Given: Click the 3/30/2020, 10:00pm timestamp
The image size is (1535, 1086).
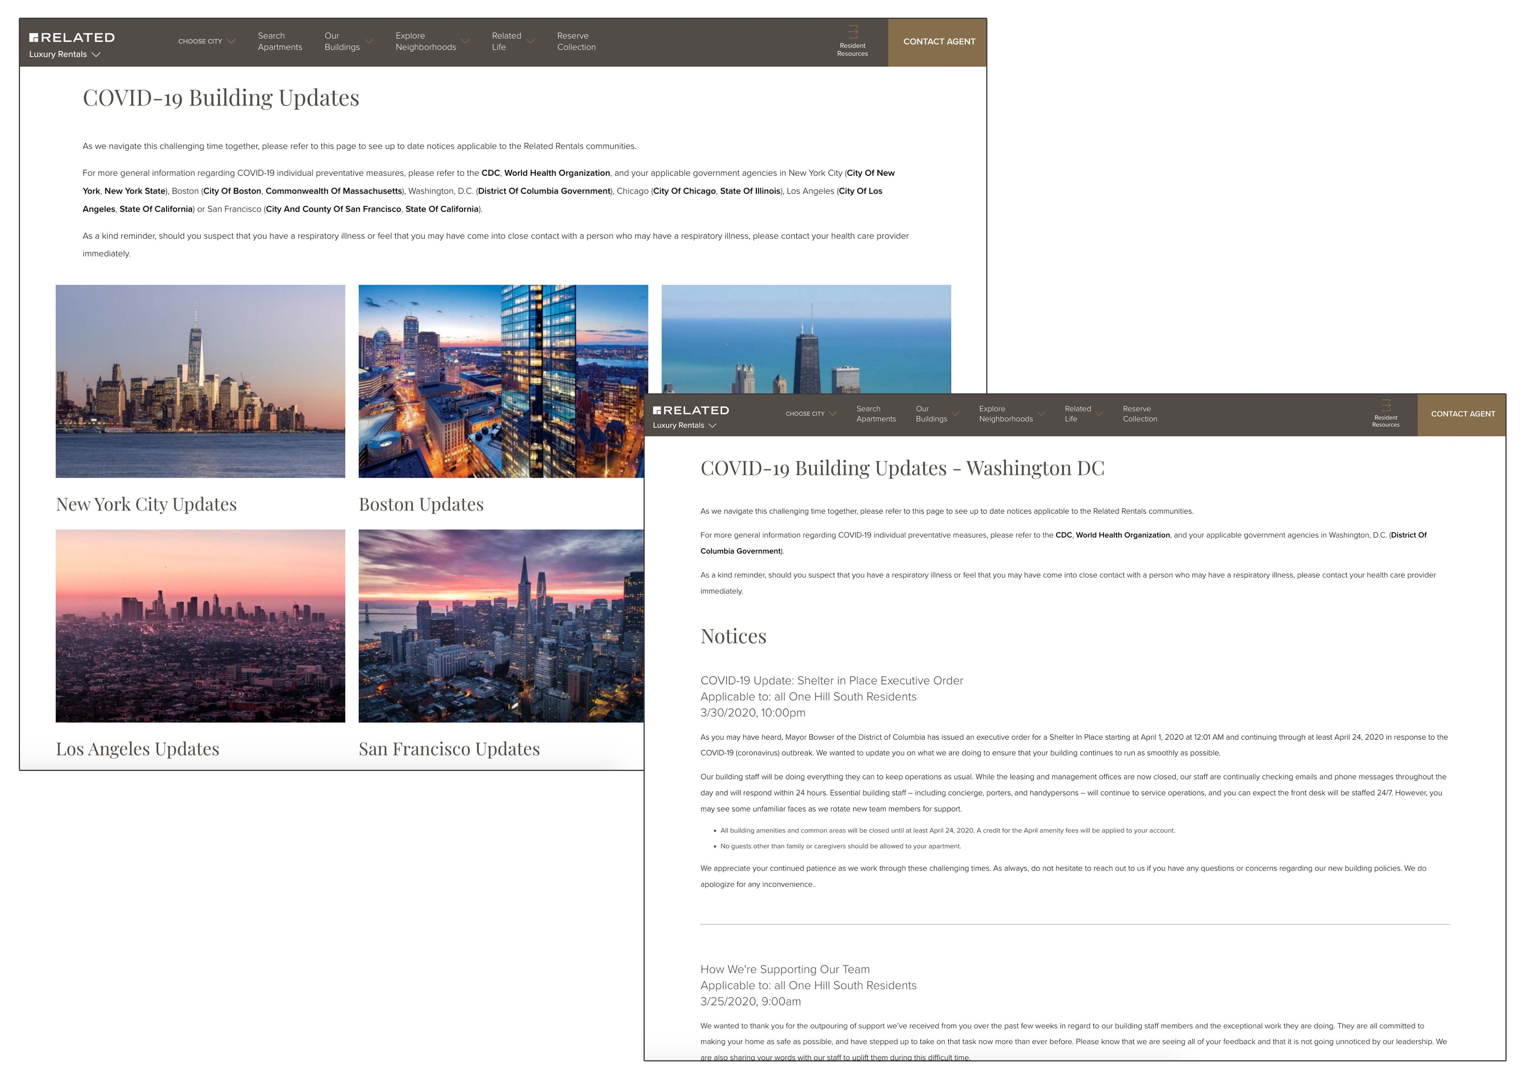Looking at the screenshot, I should (x=753, y=713).
